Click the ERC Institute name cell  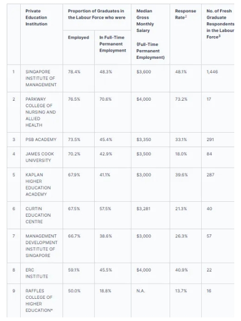click(37, 273)
